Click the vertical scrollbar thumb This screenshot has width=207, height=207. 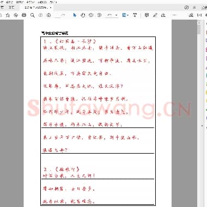tap(199, 29)
